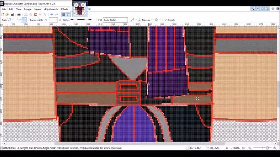Open the Effects menu

(64, 9)
